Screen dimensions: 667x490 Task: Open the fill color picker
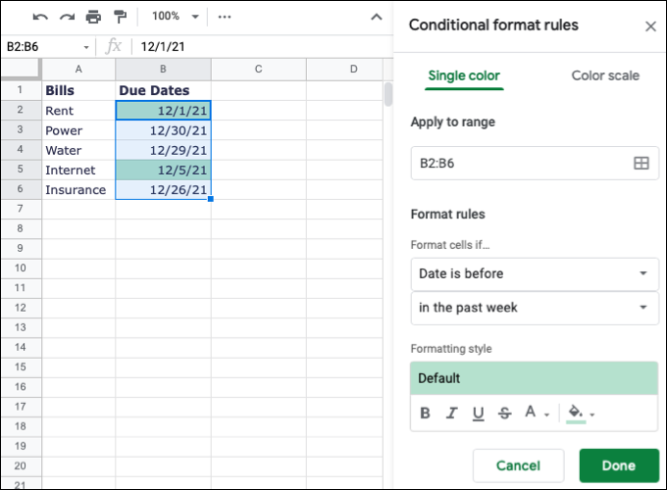580,414
